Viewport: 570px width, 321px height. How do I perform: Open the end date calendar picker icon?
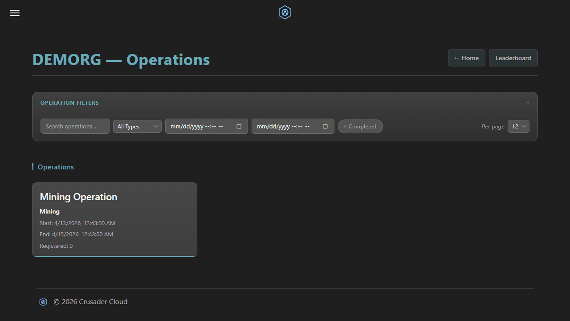point(326,126)
